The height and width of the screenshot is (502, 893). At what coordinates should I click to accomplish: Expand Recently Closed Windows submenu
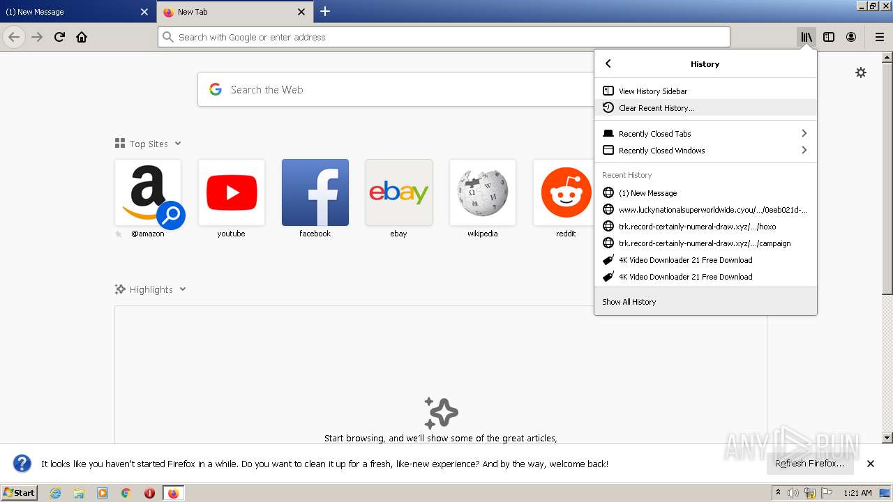click(705, 150)
